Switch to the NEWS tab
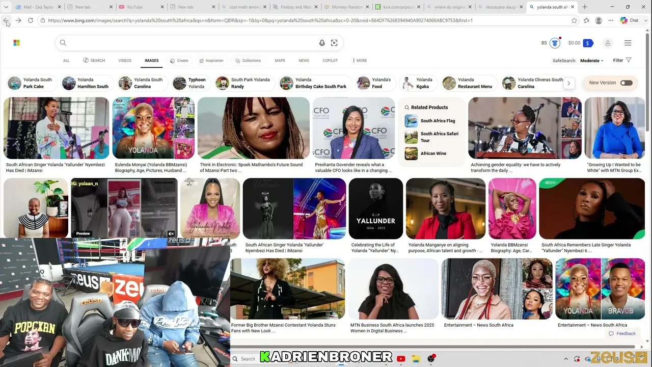The width and height of the screenshot is (652, 367). coord(304,61)
